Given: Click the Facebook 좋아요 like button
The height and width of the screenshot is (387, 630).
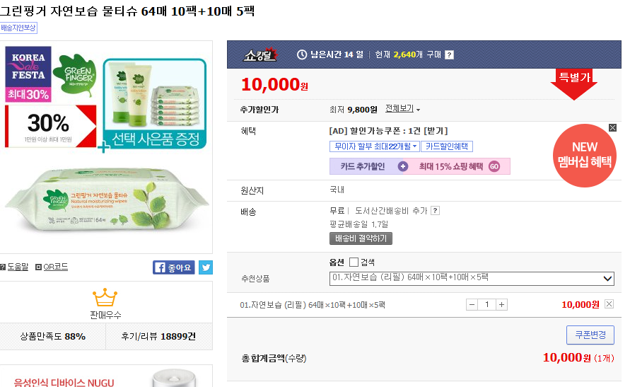Looking at the screenshot, I should tap(173, 267).
